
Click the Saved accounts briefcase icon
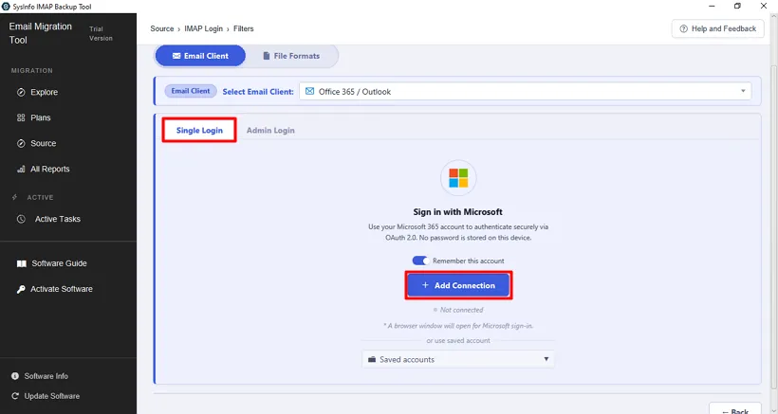tap(372, 360)
